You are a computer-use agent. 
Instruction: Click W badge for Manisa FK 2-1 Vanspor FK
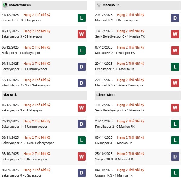click(175, 50)
